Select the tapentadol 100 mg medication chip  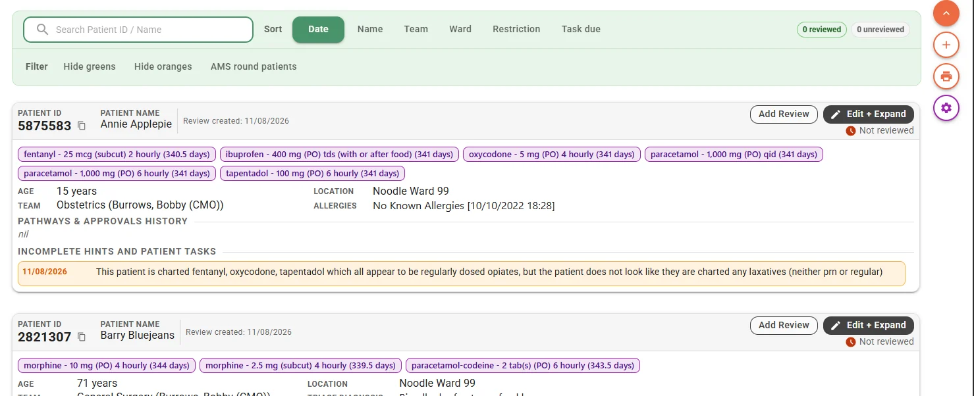pos(312,174)
